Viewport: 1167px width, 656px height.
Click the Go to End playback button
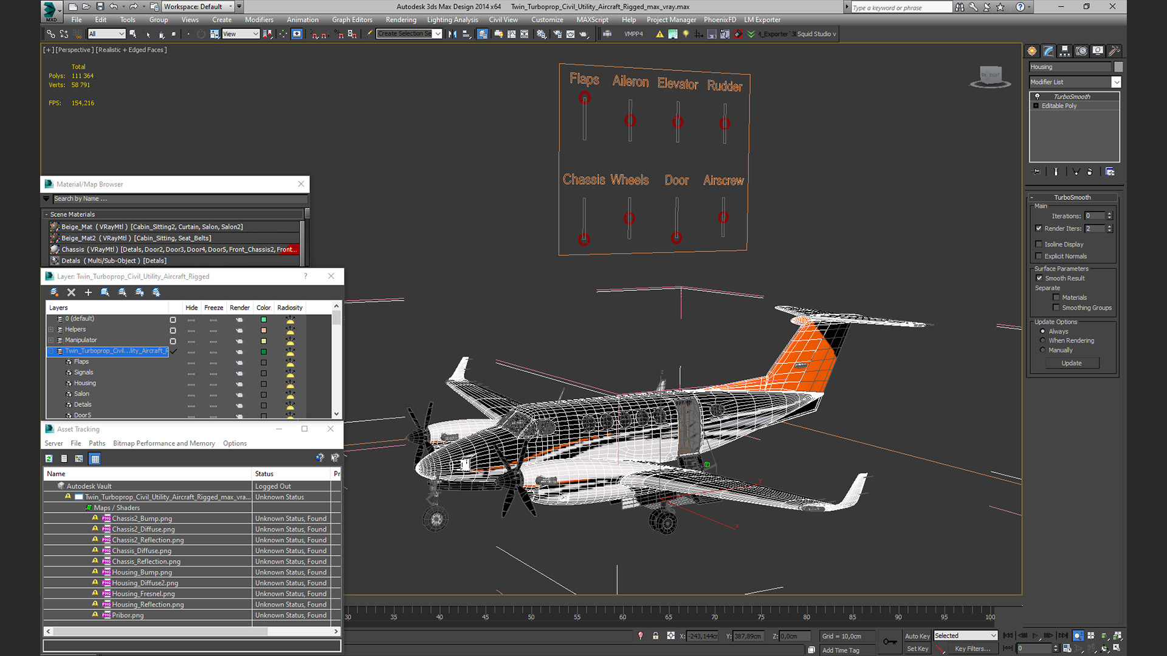click(x=1063, y=635)
